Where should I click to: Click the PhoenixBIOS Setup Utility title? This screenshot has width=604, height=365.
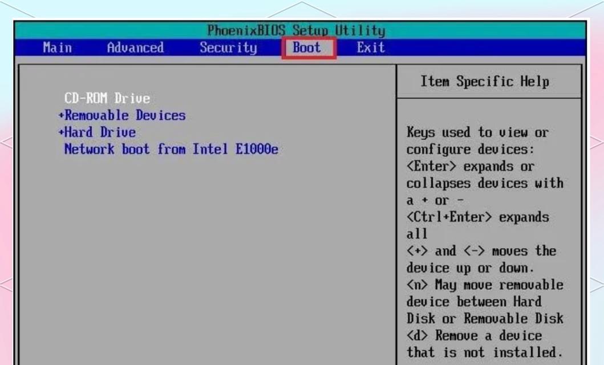(x=295, y=30)
